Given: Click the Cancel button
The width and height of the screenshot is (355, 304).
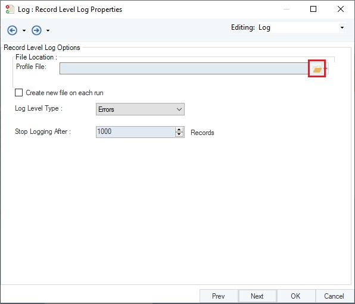Looking at the screenshot, I should 334,296.
